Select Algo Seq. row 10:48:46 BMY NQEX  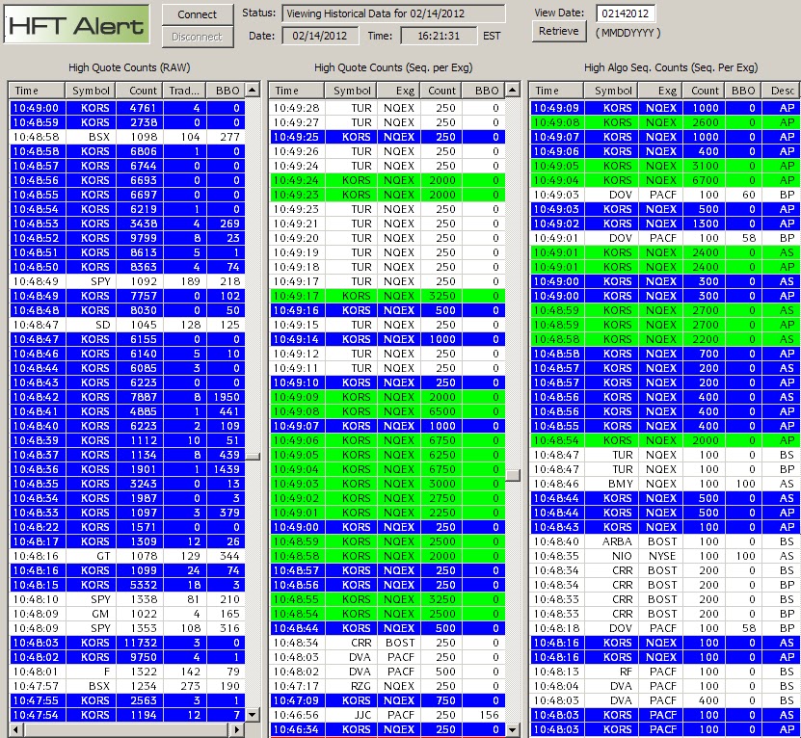coord(666,484)
